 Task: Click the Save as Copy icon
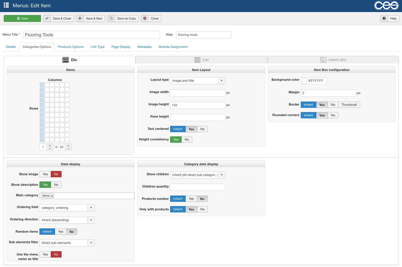(x=111, y=18)
